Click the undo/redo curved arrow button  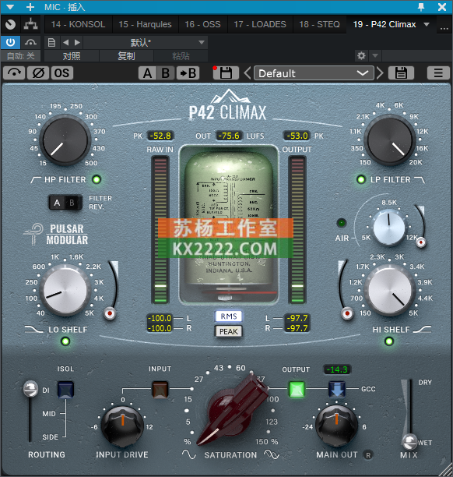pos(14,73)
